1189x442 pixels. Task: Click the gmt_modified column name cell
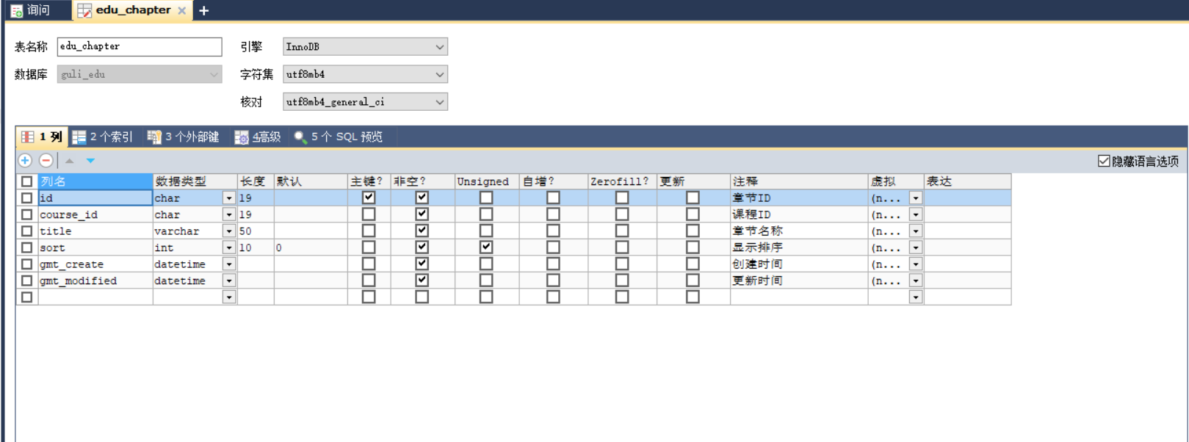point(95,280)
